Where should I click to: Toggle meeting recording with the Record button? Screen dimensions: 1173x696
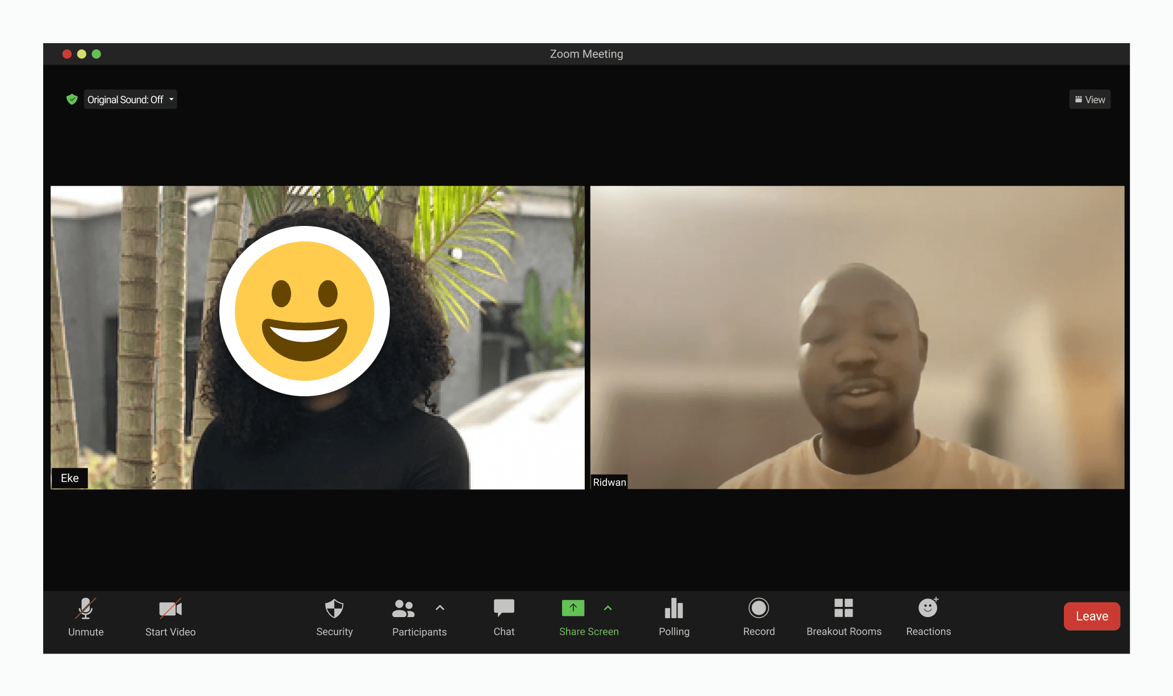pyautogui.click(x=759, y=608)
